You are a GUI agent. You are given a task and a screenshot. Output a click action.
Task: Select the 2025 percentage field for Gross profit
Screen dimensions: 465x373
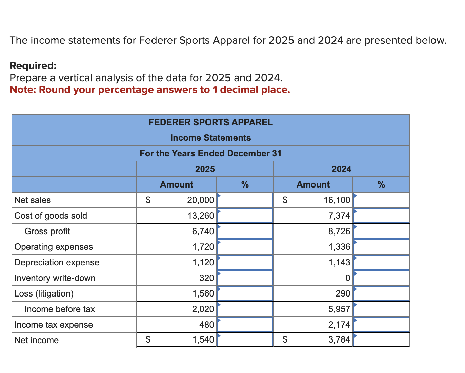245,231
